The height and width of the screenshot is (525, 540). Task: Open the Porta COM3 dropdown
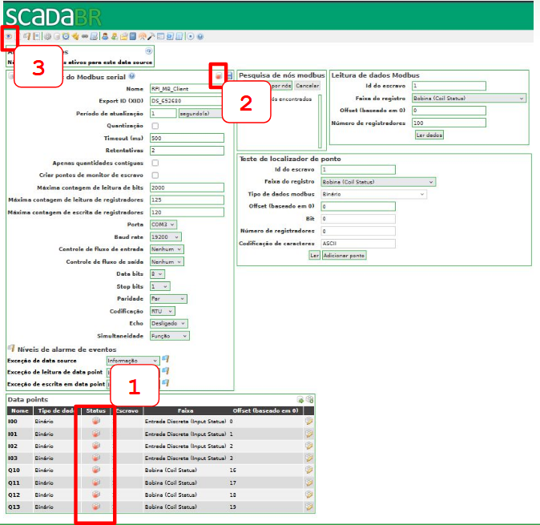click(x=163, y=224)
